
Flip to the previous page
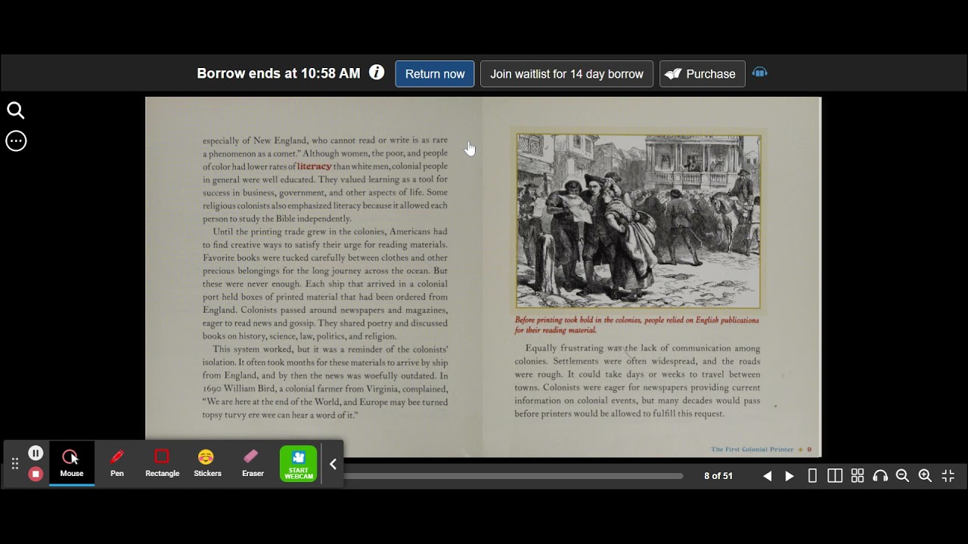tap(767, 476)
